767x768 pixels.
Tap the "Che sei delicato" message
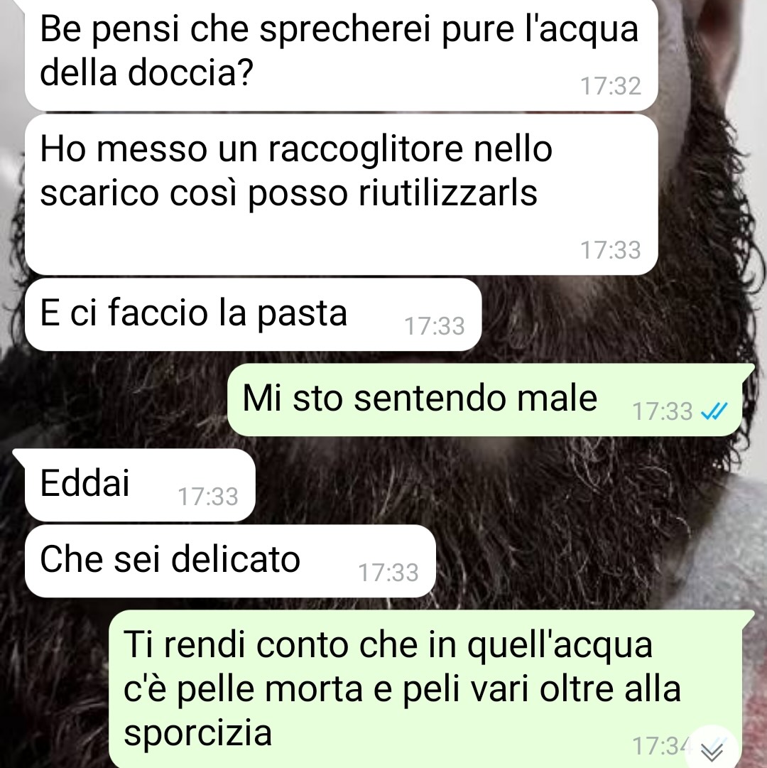(x=230, y=561)
